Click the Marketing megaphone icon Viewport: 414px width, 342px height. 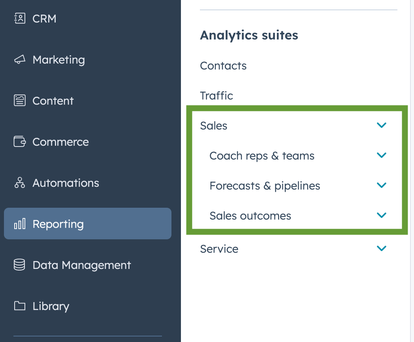(20, 60)
